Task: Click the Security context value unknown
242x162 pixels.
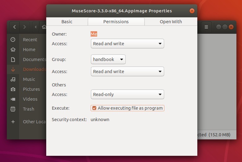Action: 100,120
